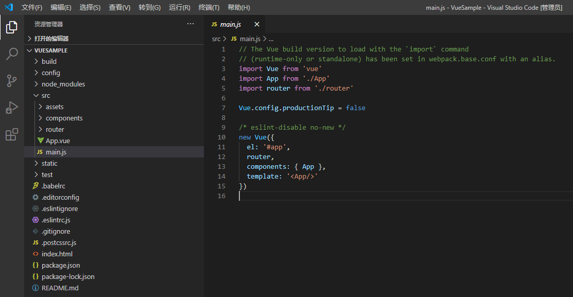Expand the config folder
Image resolution: width=573 pixels, height=297 pixels.
[x=36, y=73]
